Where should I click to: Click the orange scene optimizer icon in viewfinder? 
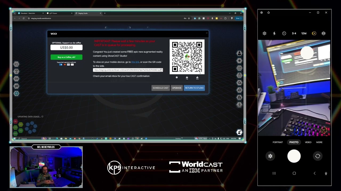[324, 130]
